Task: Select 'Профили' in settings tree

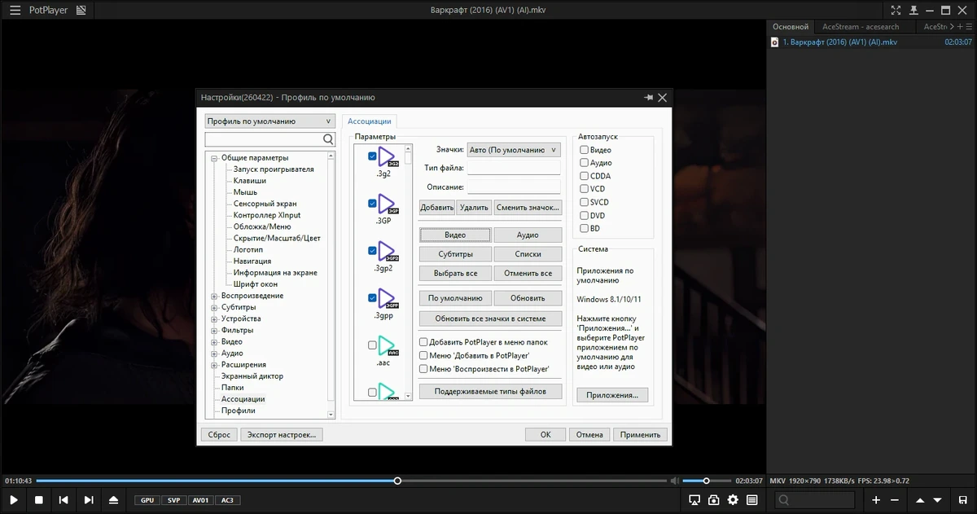Action: pos(238,411)
